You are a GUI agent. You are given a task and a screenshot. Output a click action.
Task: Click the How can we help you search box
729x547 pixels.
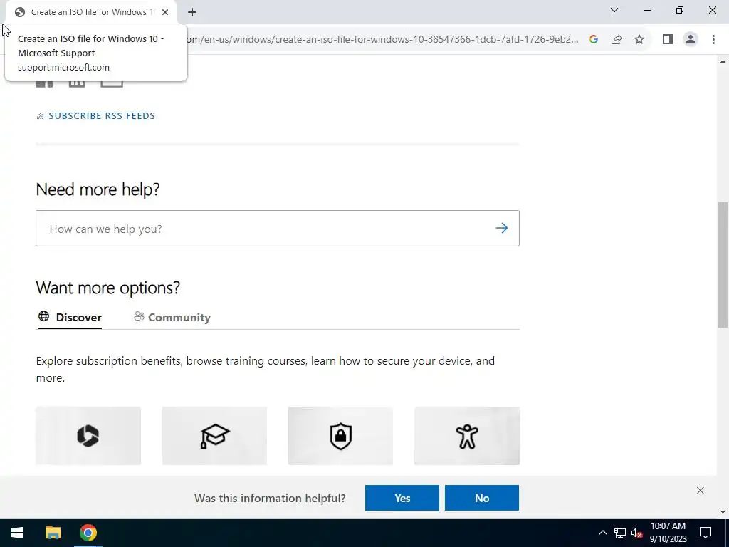click(278, 229)
